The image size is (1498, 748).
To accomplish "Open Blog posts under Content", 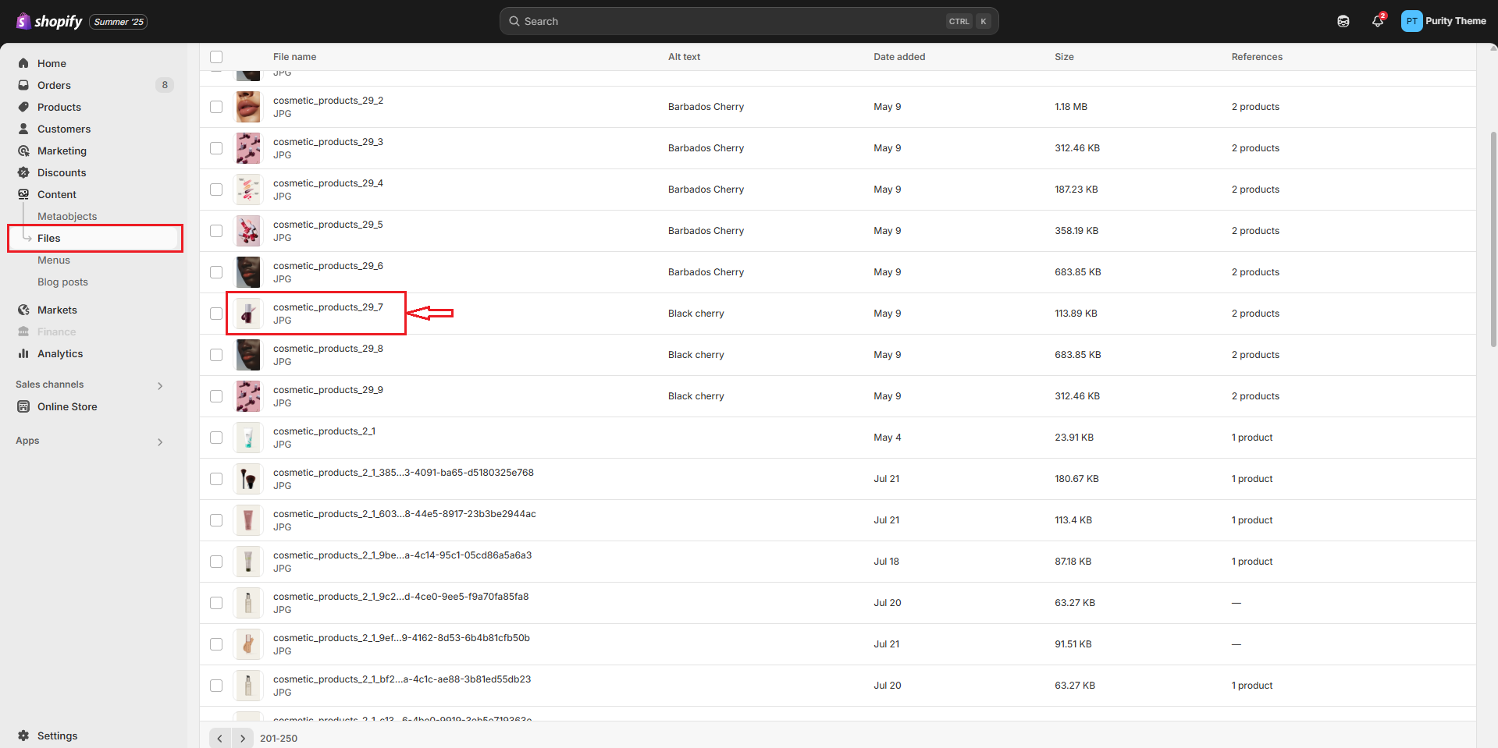I will (62, 282).
